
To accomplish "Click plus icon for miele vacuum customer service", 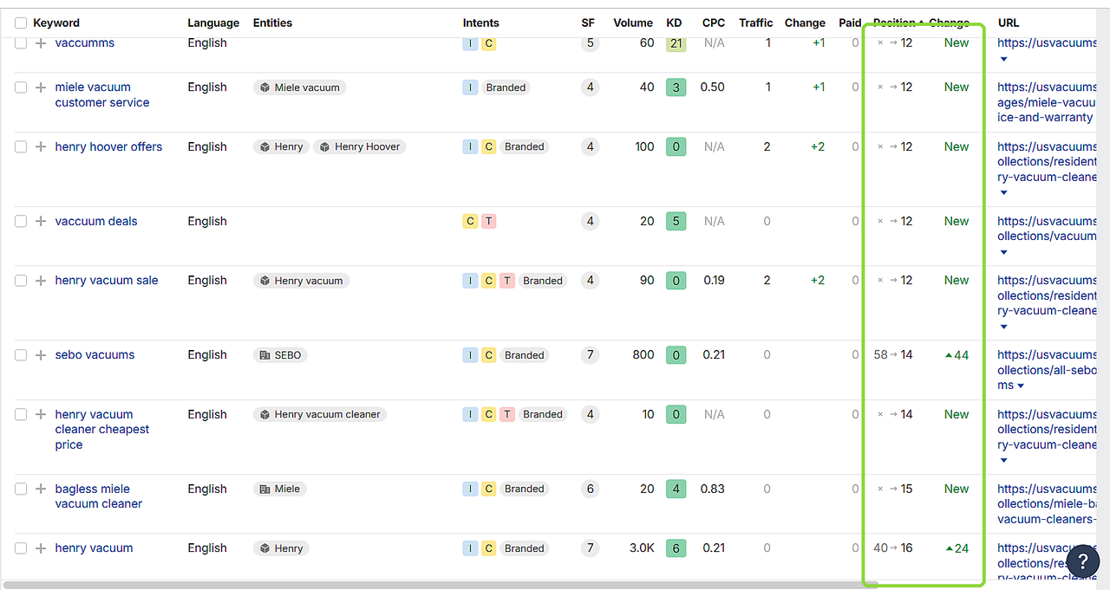I will 41,88.
